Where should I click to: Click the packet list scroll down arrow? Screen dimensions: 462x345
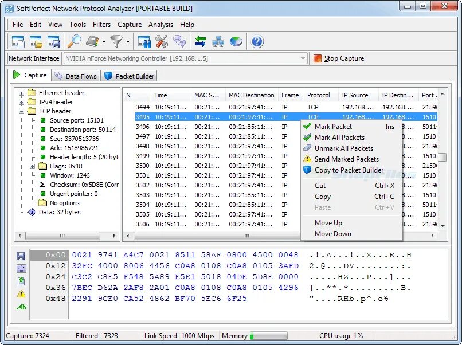coord(443,226)
